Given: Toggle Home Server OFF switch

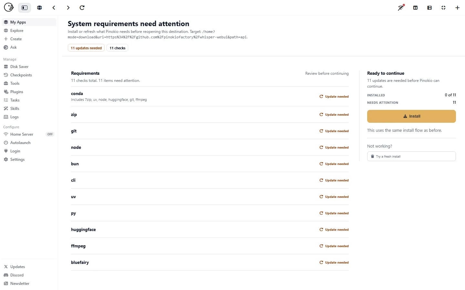Looking at the screenshot, I should (50, 134).
